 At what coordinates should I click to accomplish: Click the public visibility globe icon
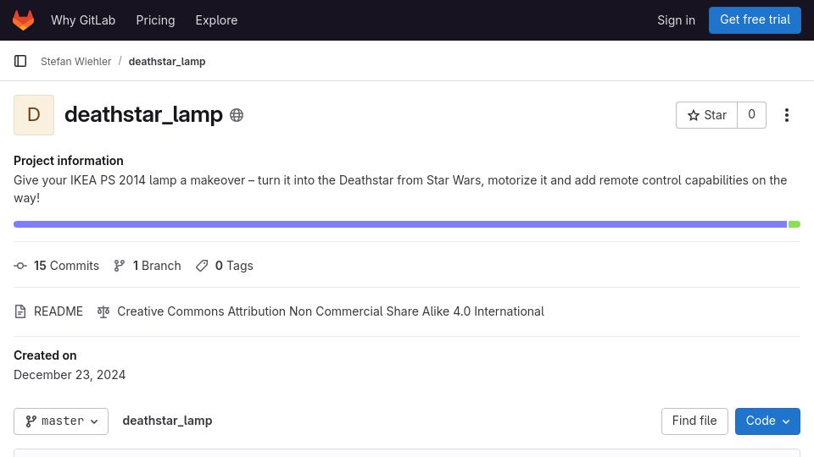pos(237,115)
